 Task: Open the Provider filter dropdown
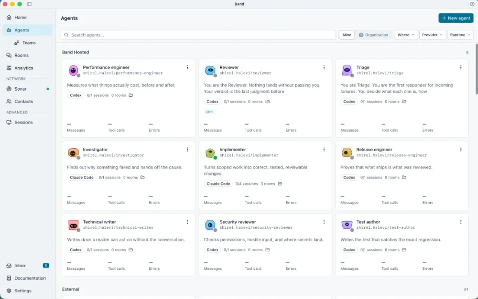[432, 35]
